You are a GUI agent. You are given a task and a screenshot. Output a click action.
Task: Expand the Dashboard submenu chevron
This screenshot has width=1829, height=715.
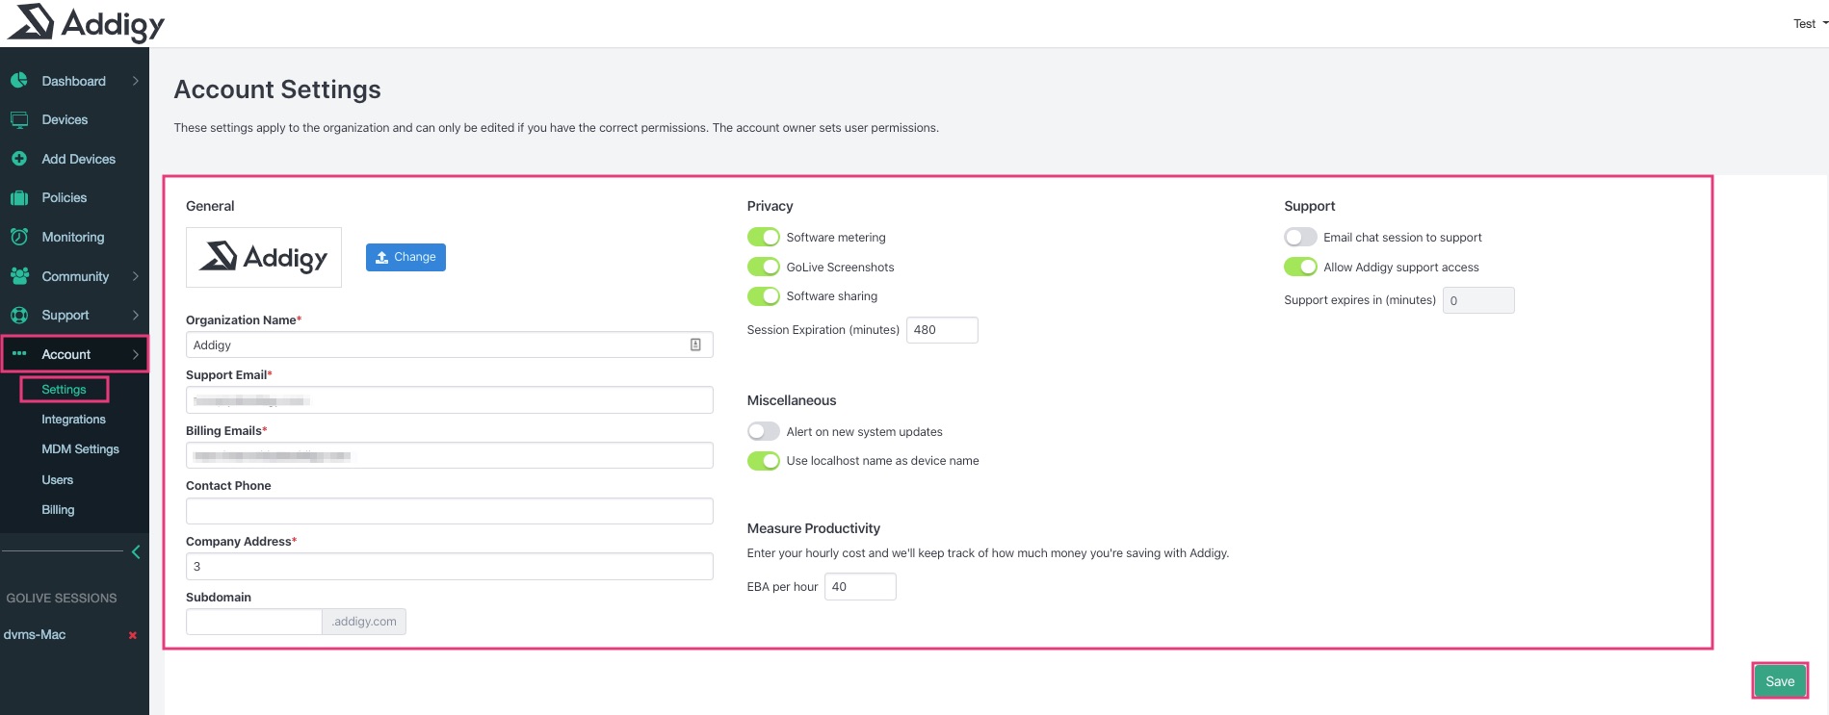point(136,81)
